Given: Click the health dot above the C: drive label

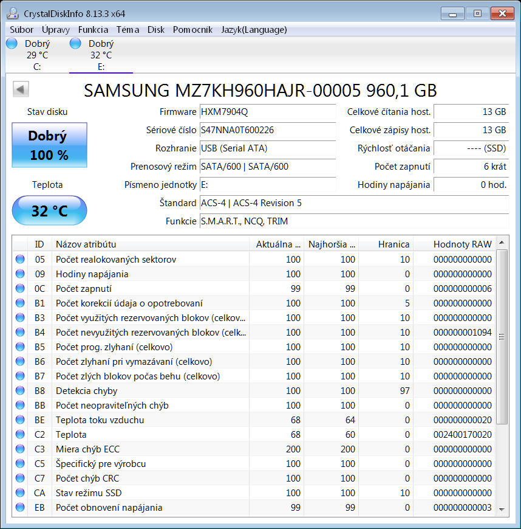Looking at the screenshot, I should pyautogui.click(x=11, y=43).
